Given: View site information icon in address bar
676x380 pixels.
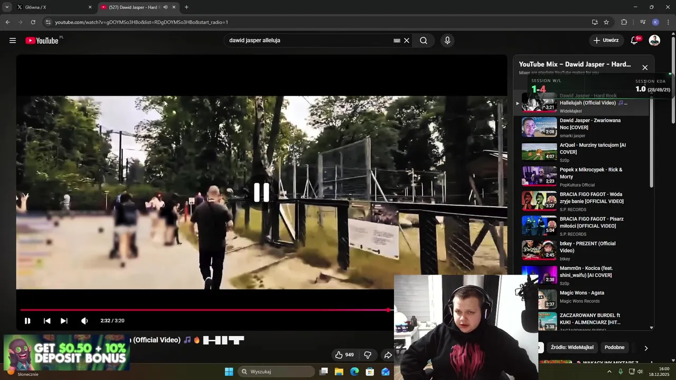Looking at the screenshot, I should tap(48, 22).
